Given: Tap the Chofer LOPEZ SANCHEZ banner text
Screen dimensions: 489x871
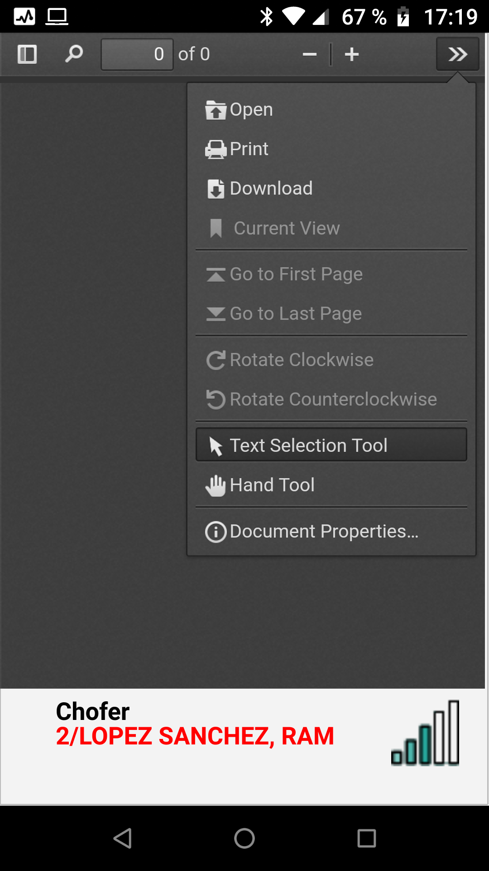Looking at the screenshot, I should (195, 724).
